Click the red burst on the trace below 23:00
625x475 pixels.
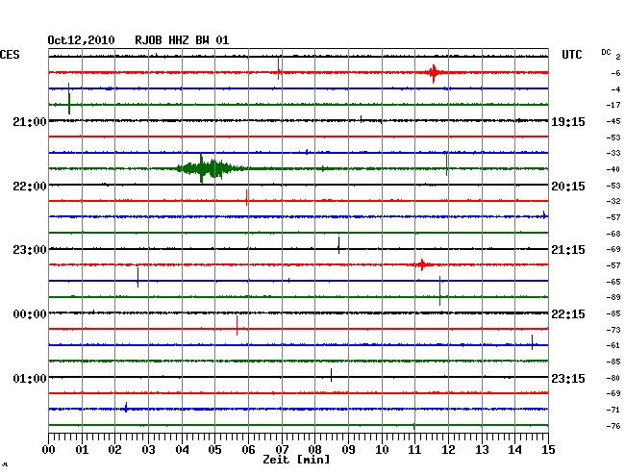(422, 264)
